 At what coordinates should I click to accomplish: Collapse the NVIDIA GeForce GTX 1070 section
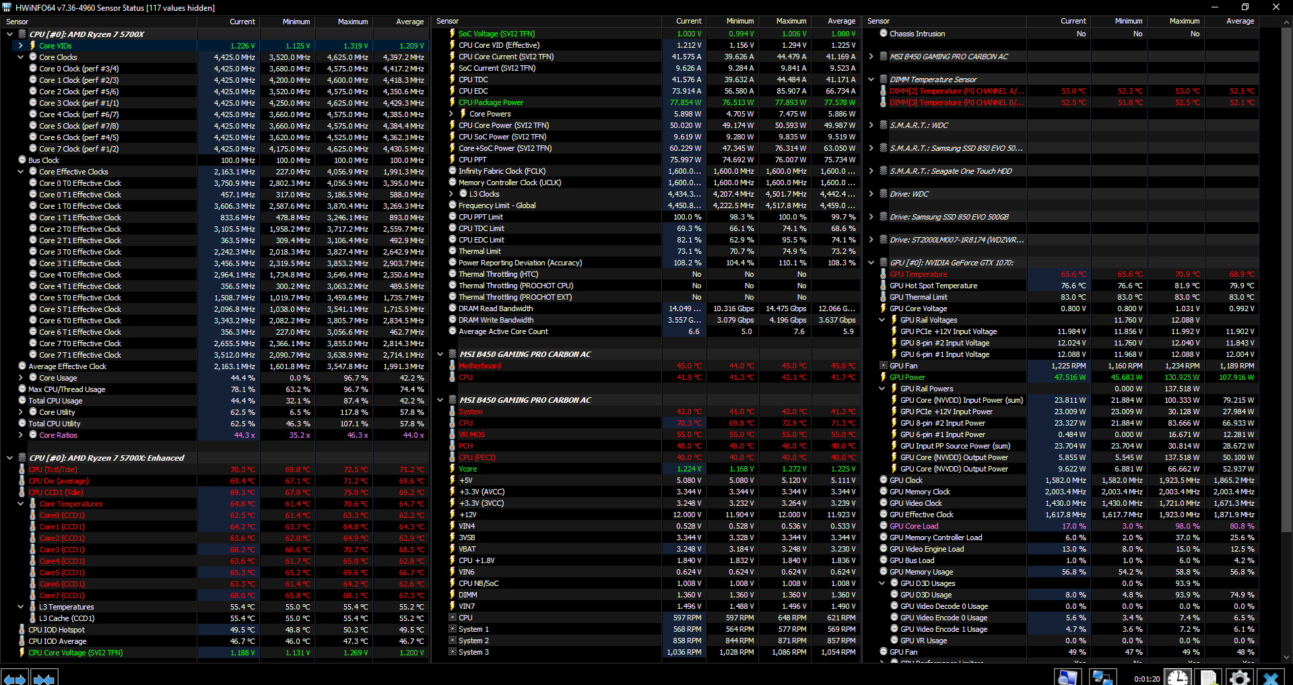(x=871, y=263)
